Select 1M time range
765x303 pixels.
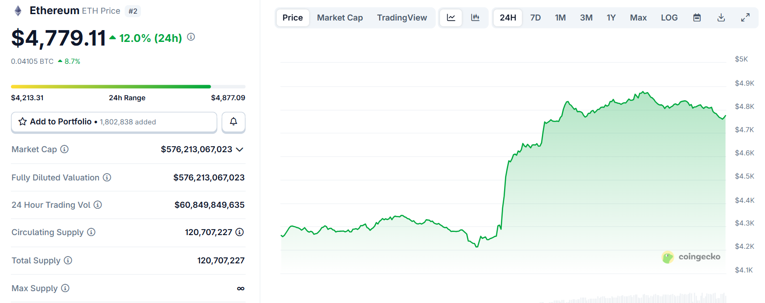coord(560,18)
